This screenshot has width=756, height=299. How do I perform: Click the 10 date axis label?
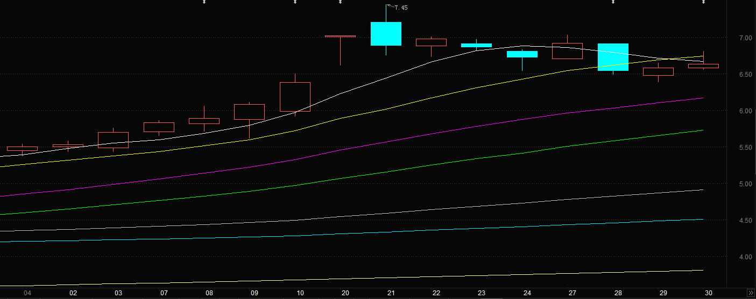(300, 293)
